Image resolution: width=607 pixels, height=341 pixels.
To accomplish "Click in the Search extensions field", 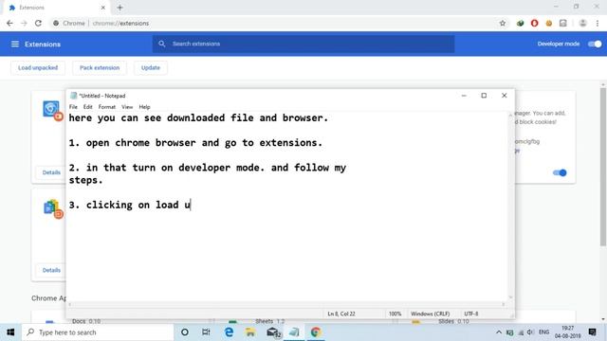I will coord(303,45).
